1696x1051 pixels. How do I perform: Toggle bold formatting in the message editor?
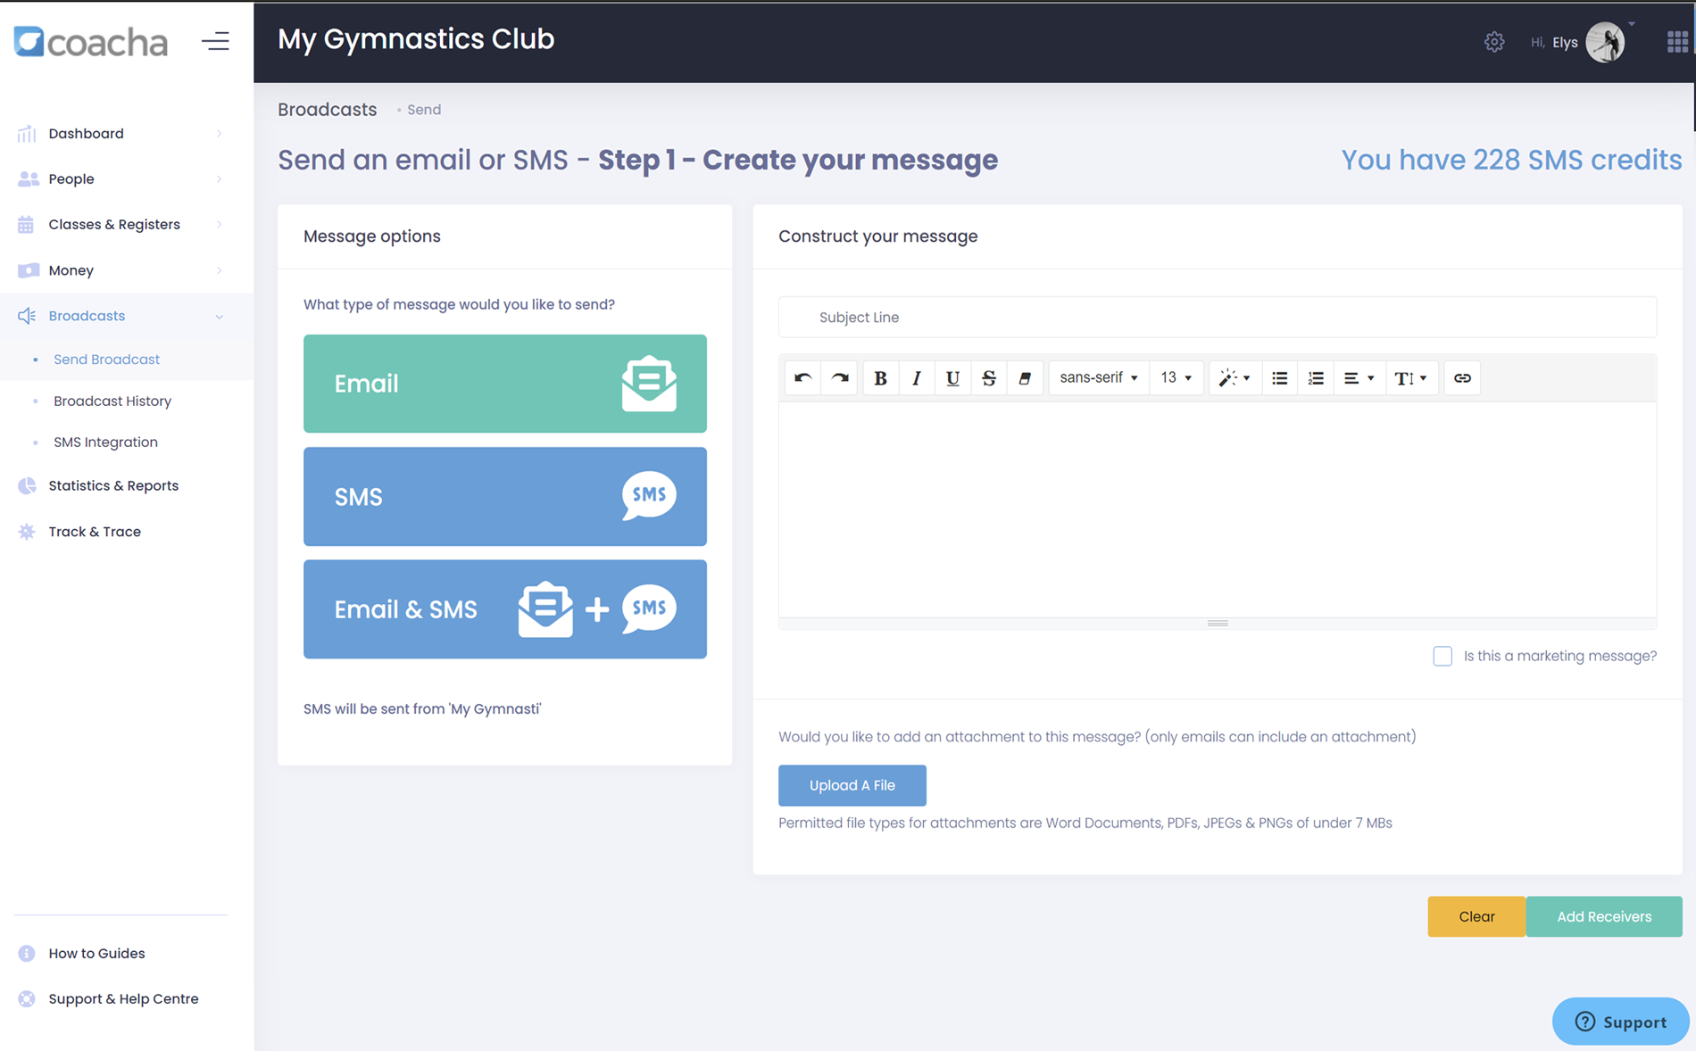(x=880, y=377)
